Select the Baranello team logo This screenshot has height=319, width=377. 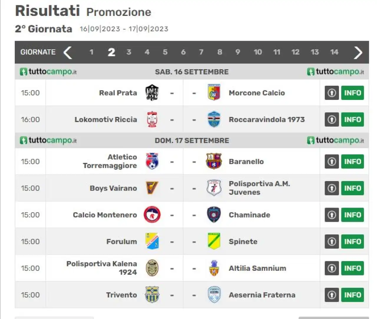pyautogui.click(x=214, y=161)
